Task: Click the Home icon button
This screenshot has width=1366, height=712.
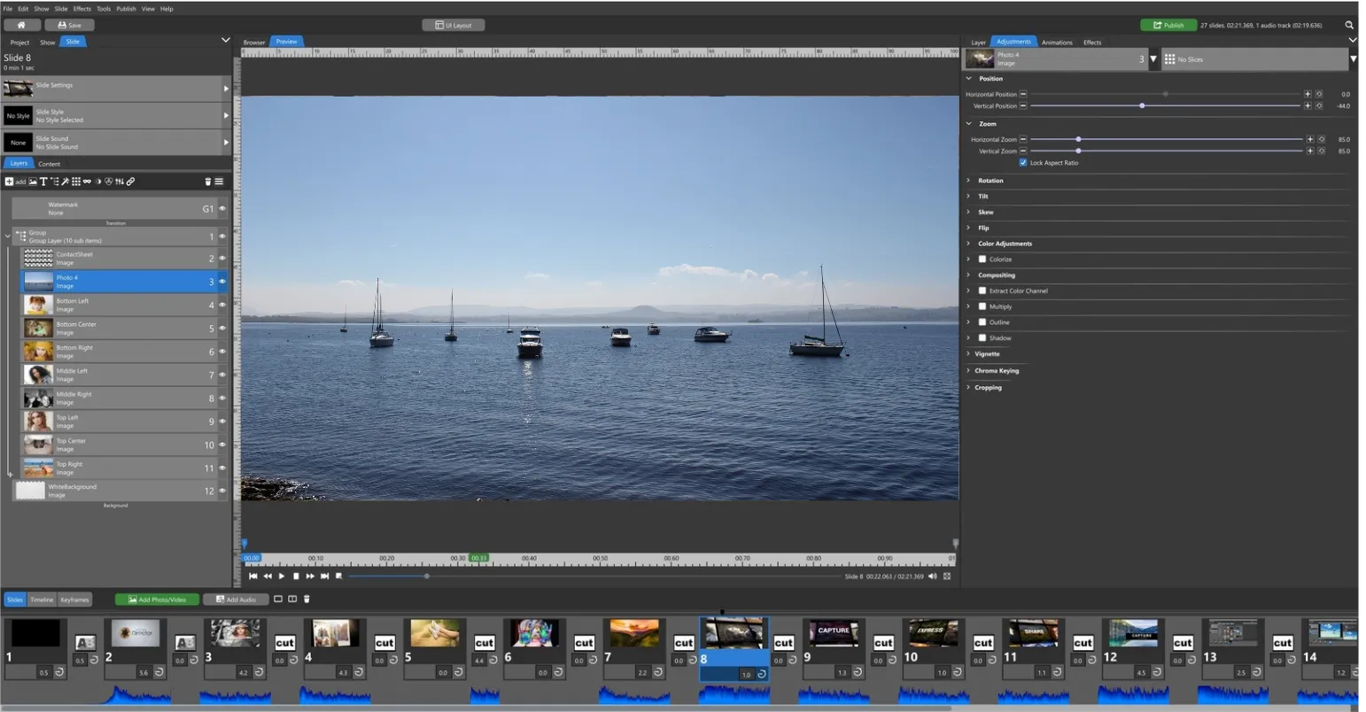Action: [x=21, y=25]
